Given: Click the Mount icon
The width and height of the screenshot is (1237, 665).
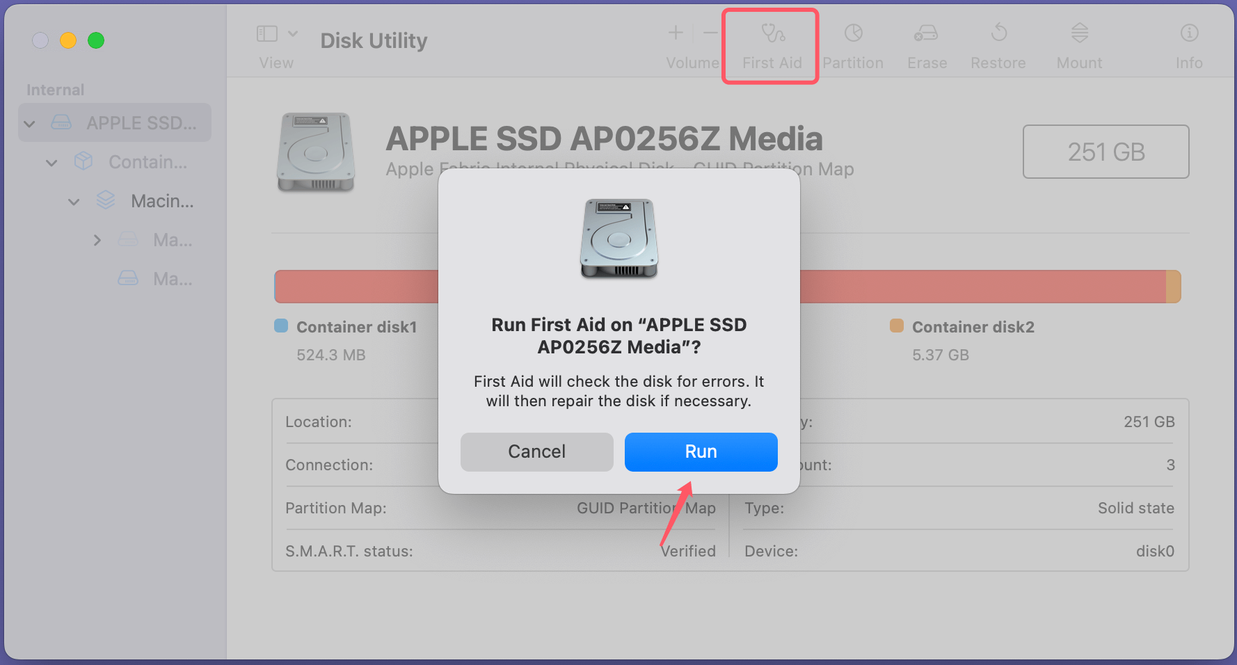Looking at the screenshot, I should pyautogui.click(x=1079, y=42).
